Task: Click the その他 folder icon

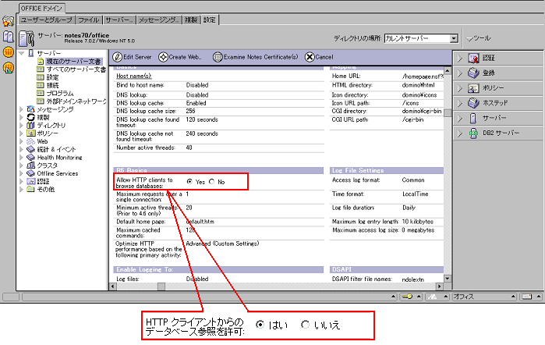Action: click(x=30, y=190)
